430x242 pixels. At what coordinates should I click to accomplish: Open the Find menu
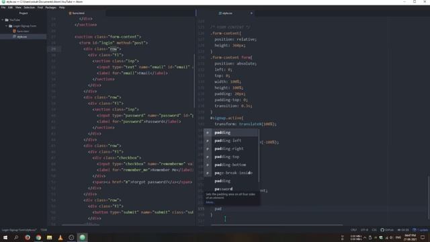click(x=40, y=7)
